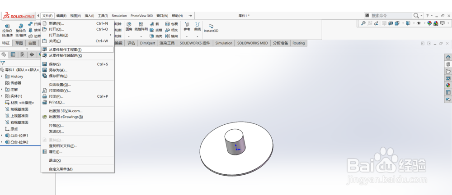Expand the 实体(1) folder in tree
Screen dimensions: 452x195
point(2,96)
